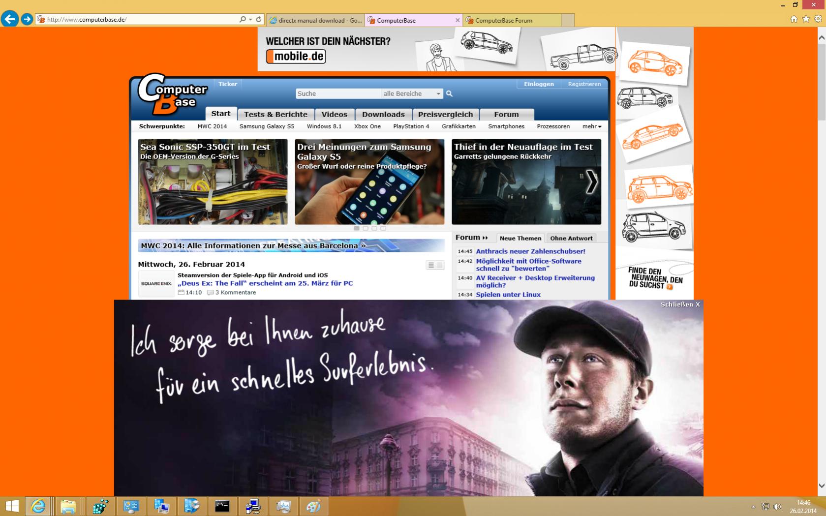The height and width of the screenshot is (516, 826).
Task: Expand the 'mehr' Schwerpunkte dropdown
Action: pos(592,126)
